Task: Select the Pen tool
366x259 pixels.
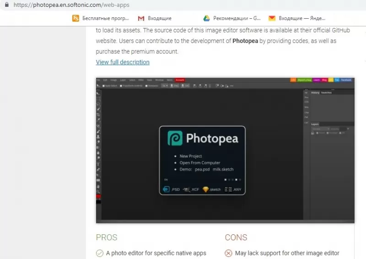Action: pyautogui.click(x=98, y=170)
